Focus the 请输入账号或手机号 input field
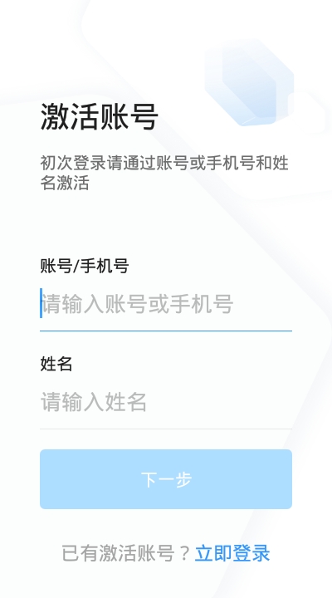332x598 pixels. pos(166,304)
